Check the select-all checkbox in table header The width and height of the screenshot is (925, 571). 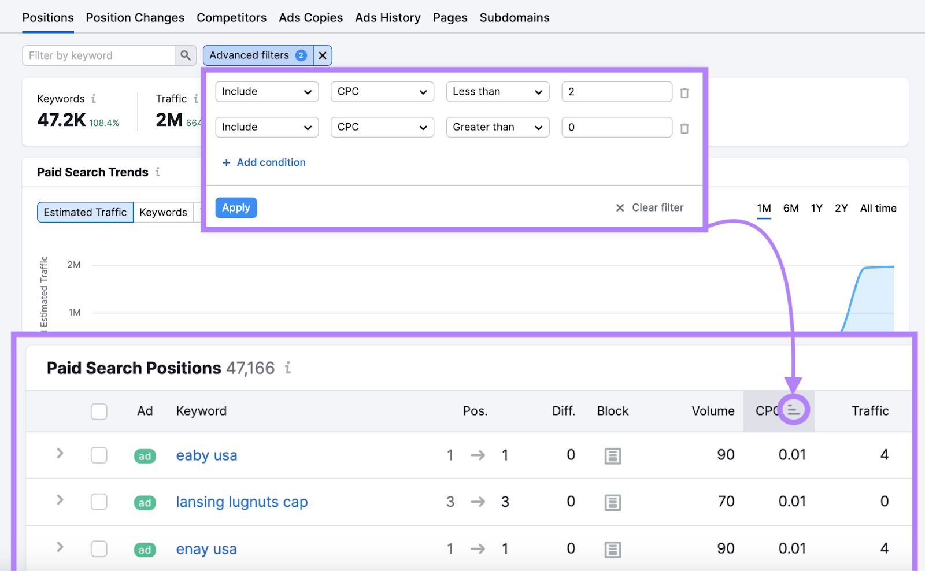(x=99, y=411)
